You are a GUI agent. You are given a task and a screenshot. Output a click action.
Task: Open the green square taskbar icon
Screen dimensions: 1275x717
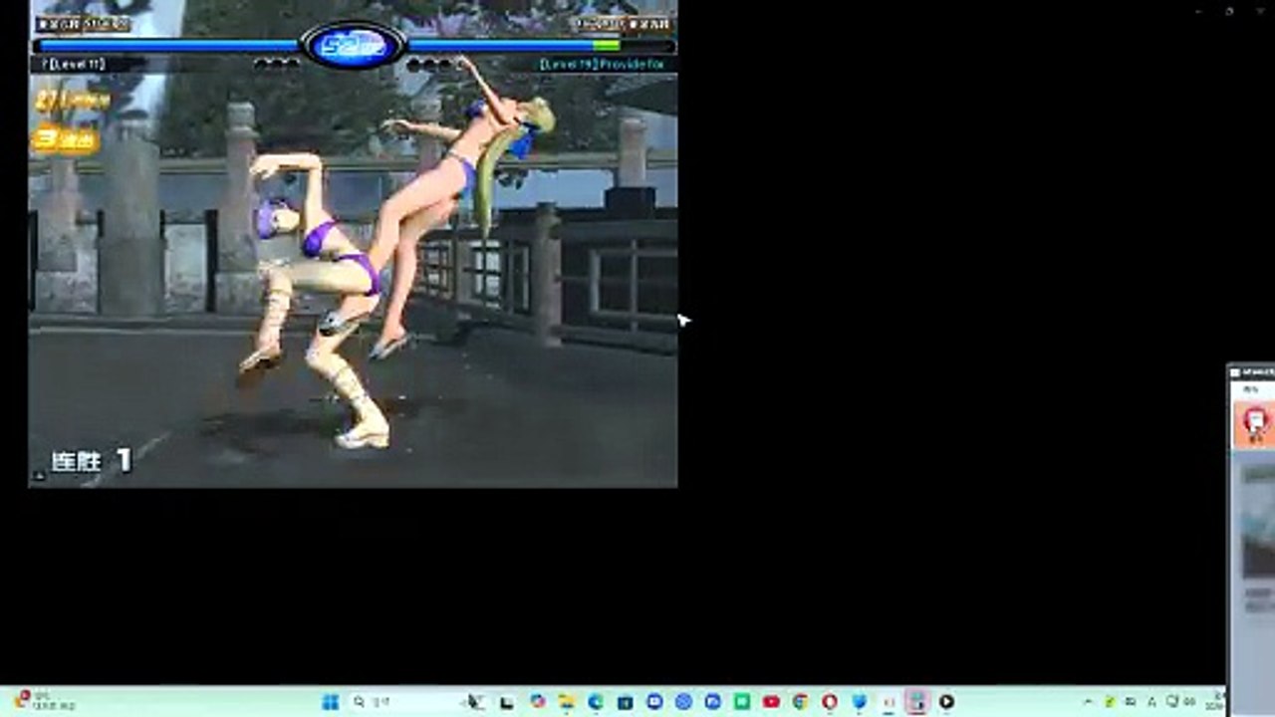[742, 702]
